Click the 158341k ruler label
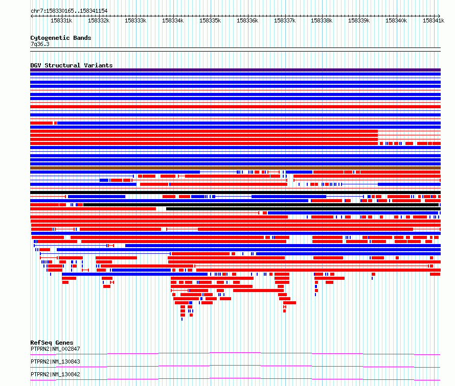This screenshot has width=455, height=386. click(x=433, y=20)
